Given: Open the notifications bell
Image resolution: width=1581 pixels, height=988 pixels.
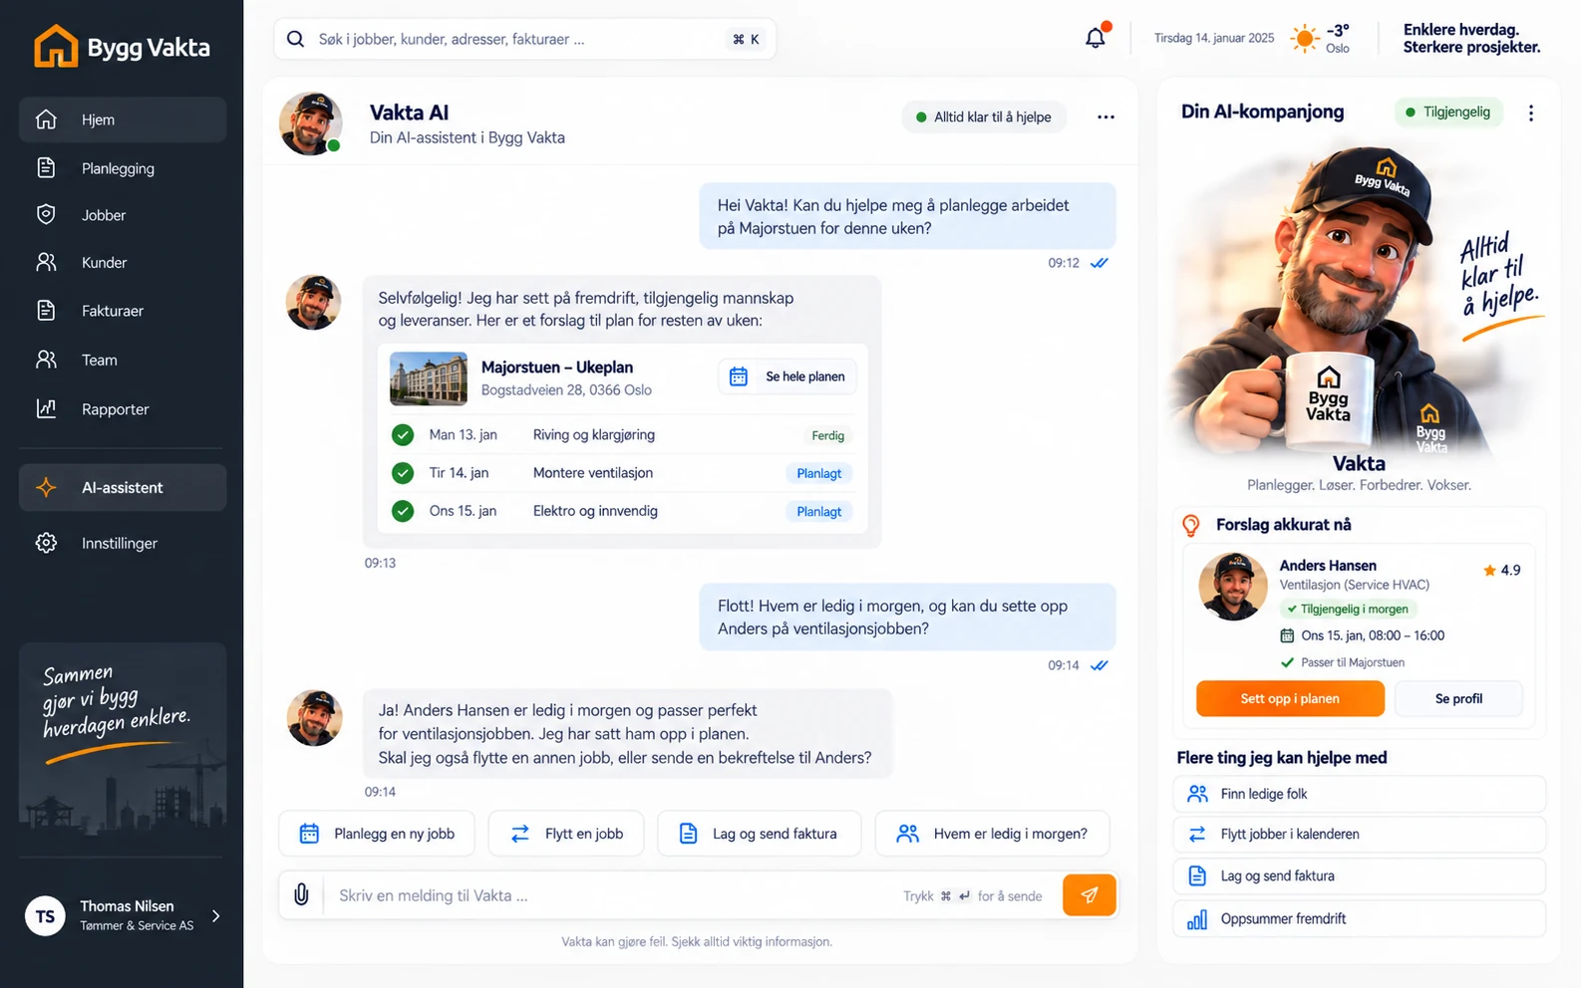Looking at the screenshot, I should pos(1096,38).
